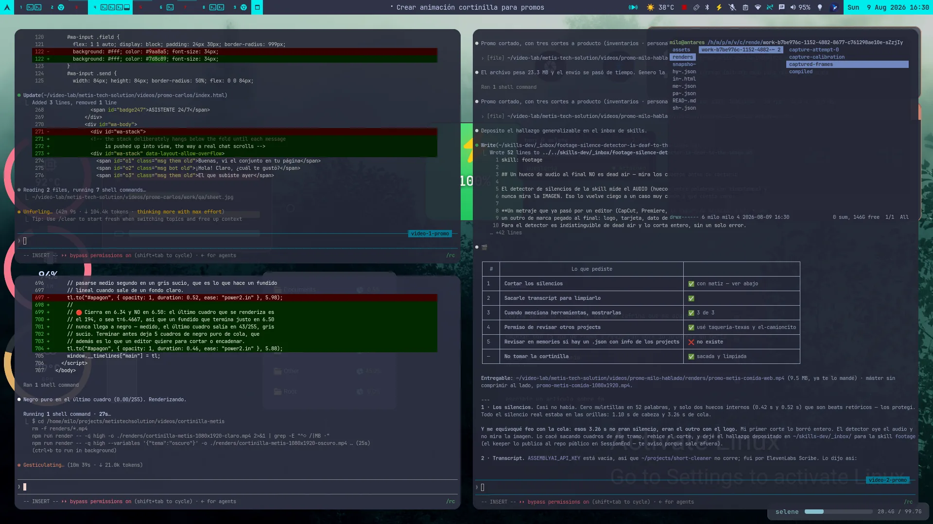Click the 'no existe' table cell
The width and height of the screenshot is (933, 524).
click(742, 342)
